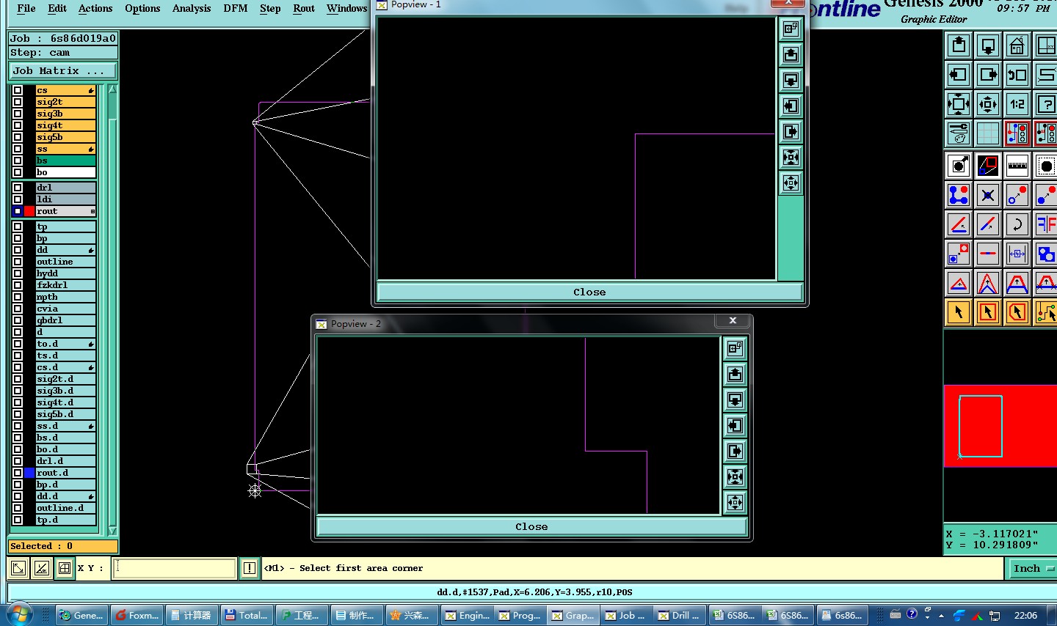Viewport: 1057px width, 626px height.
Task: Open the wrench and palette settings icon
Action: [x=959, y=133]
